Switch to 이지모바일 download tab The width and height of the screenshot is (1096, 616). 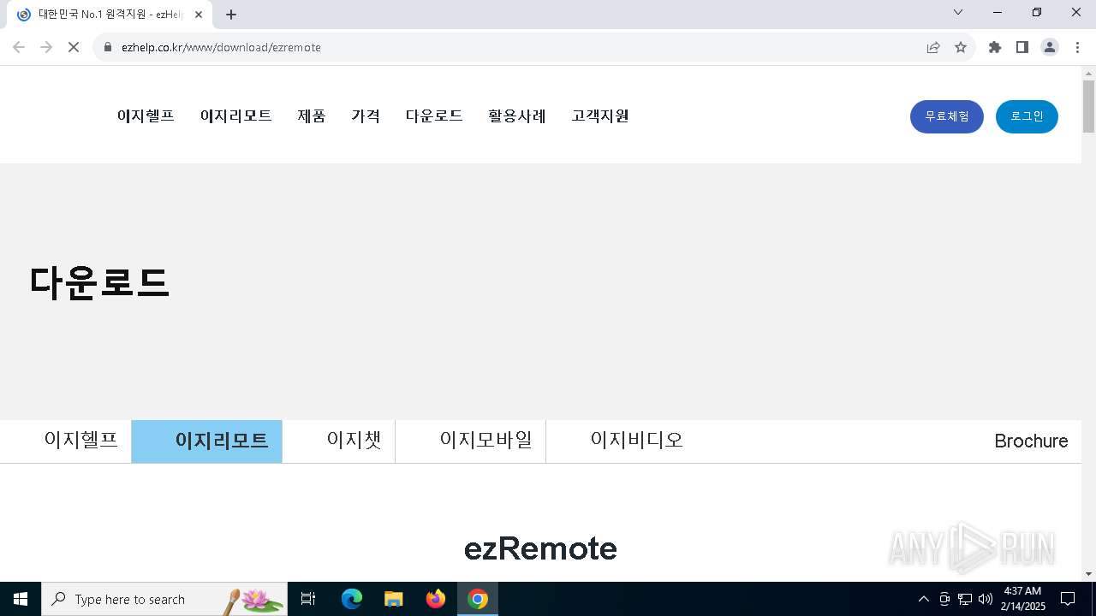tap(471, 441)
